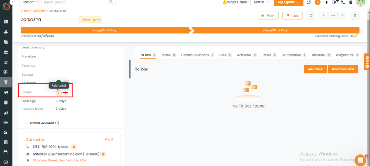370x166 pixels.
Task: Click the app logo at top left
Action: (6, 6)
